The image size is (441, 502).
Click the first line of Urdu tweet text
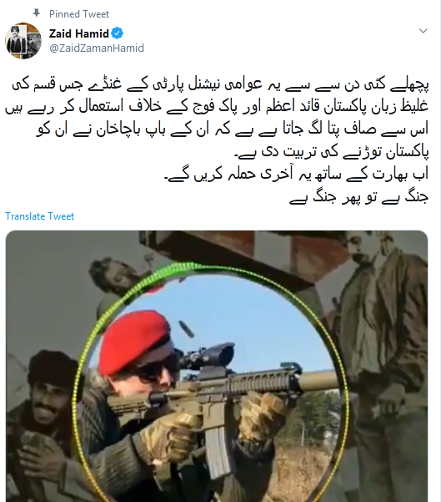[220, 84]
